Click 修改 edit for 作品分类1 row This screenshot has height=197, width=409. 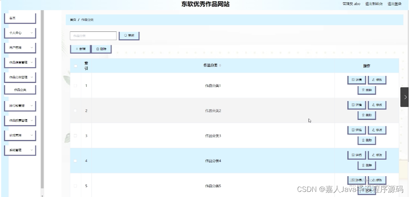click(377, 80)
